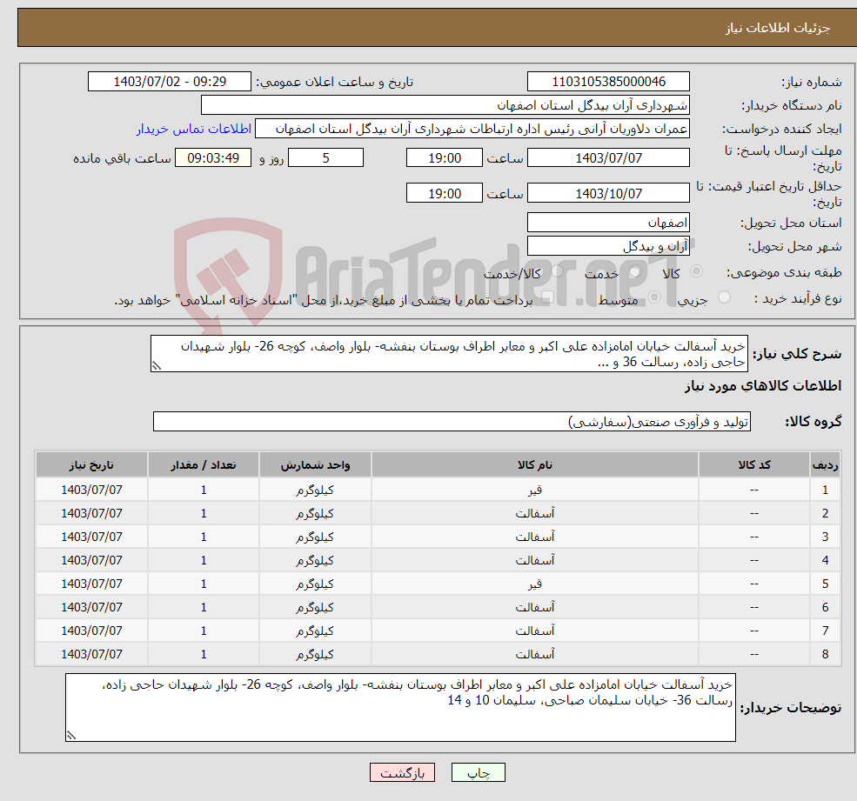This screenshot has width=857, height=801.
Task: Select the کالا radio button
Action: point(697,271)
